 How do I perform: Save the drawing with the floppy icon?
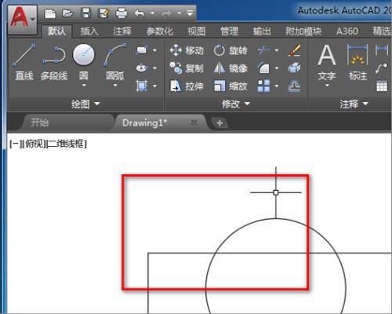[85, 13]
